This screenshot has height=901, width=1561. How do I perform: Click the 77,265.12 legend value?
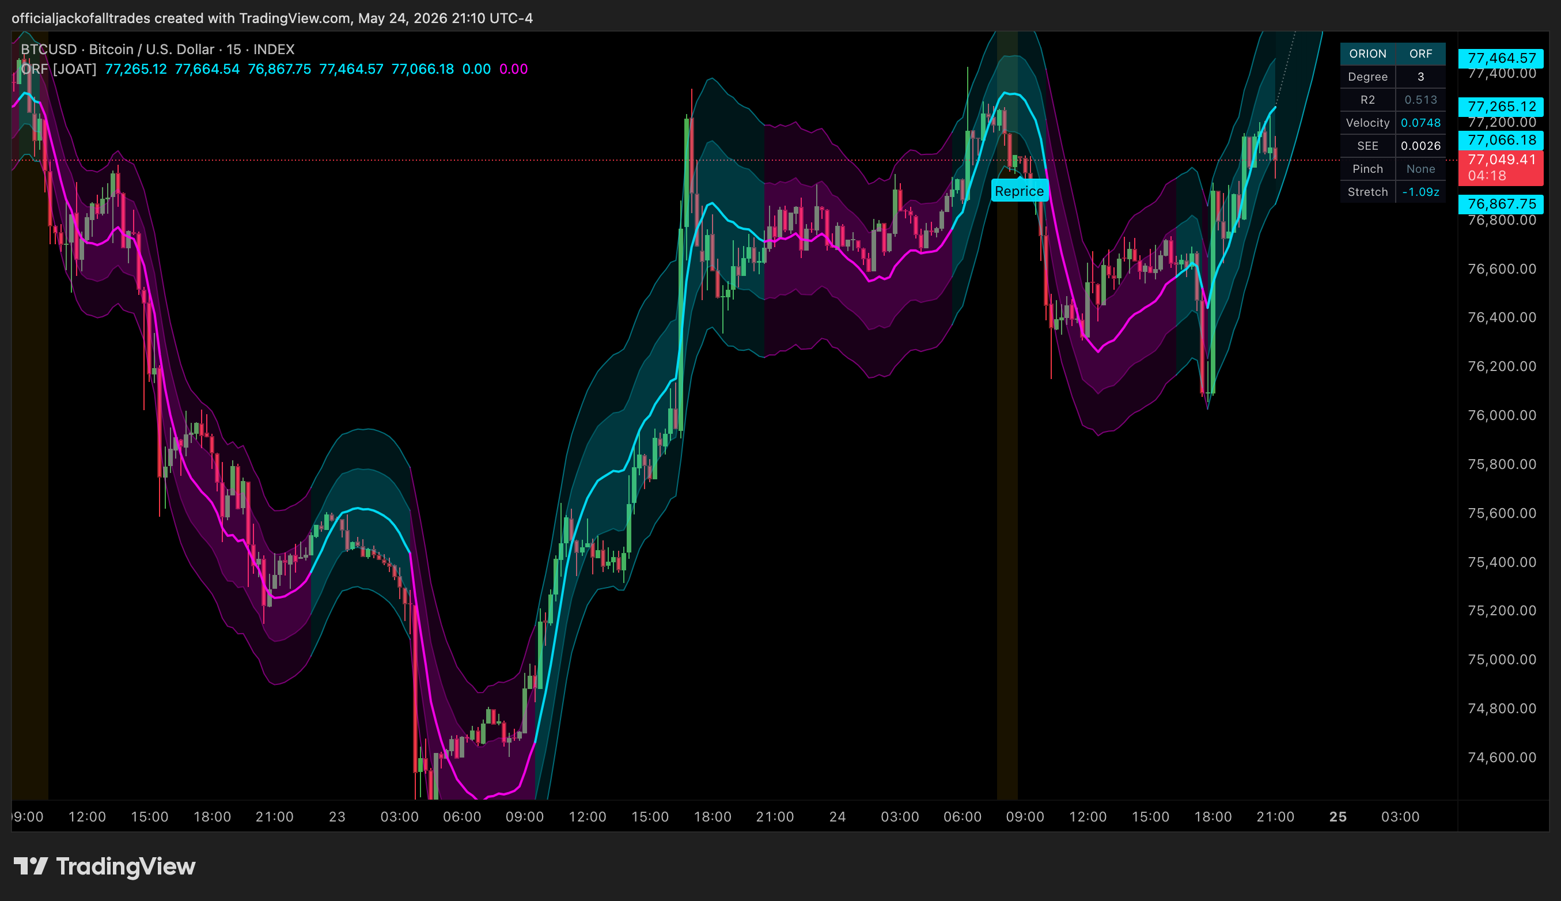pyautogui.click(x=135, y=69)
